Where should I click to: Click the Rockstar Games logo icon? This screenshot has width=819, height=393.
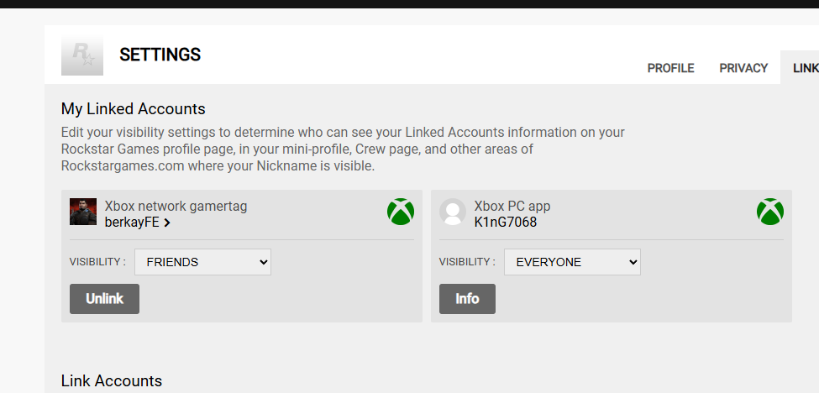coord(82,55)
